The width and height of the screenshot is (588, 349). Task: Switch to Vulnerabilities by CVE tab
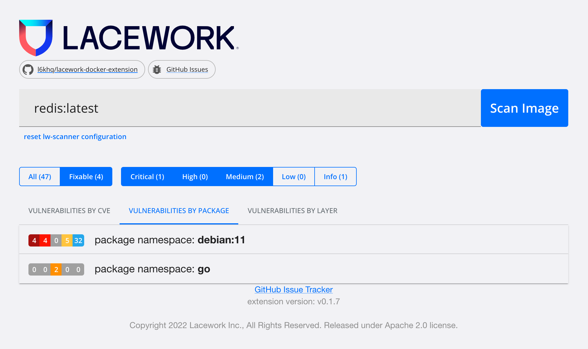[x=69, y=211]
